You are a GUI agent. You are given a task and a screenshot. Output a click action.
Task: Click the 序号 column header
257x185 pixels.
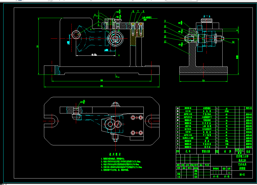(x=178, y=151)
